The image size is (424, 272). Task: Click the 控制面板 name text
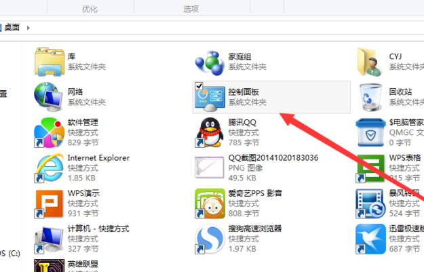244,92
